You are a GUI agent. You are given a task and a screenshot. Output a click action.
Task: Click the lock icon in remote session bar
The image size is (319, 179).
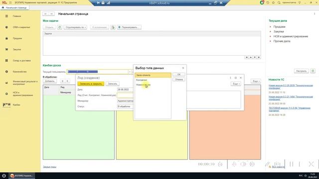[x=103, y=2]
